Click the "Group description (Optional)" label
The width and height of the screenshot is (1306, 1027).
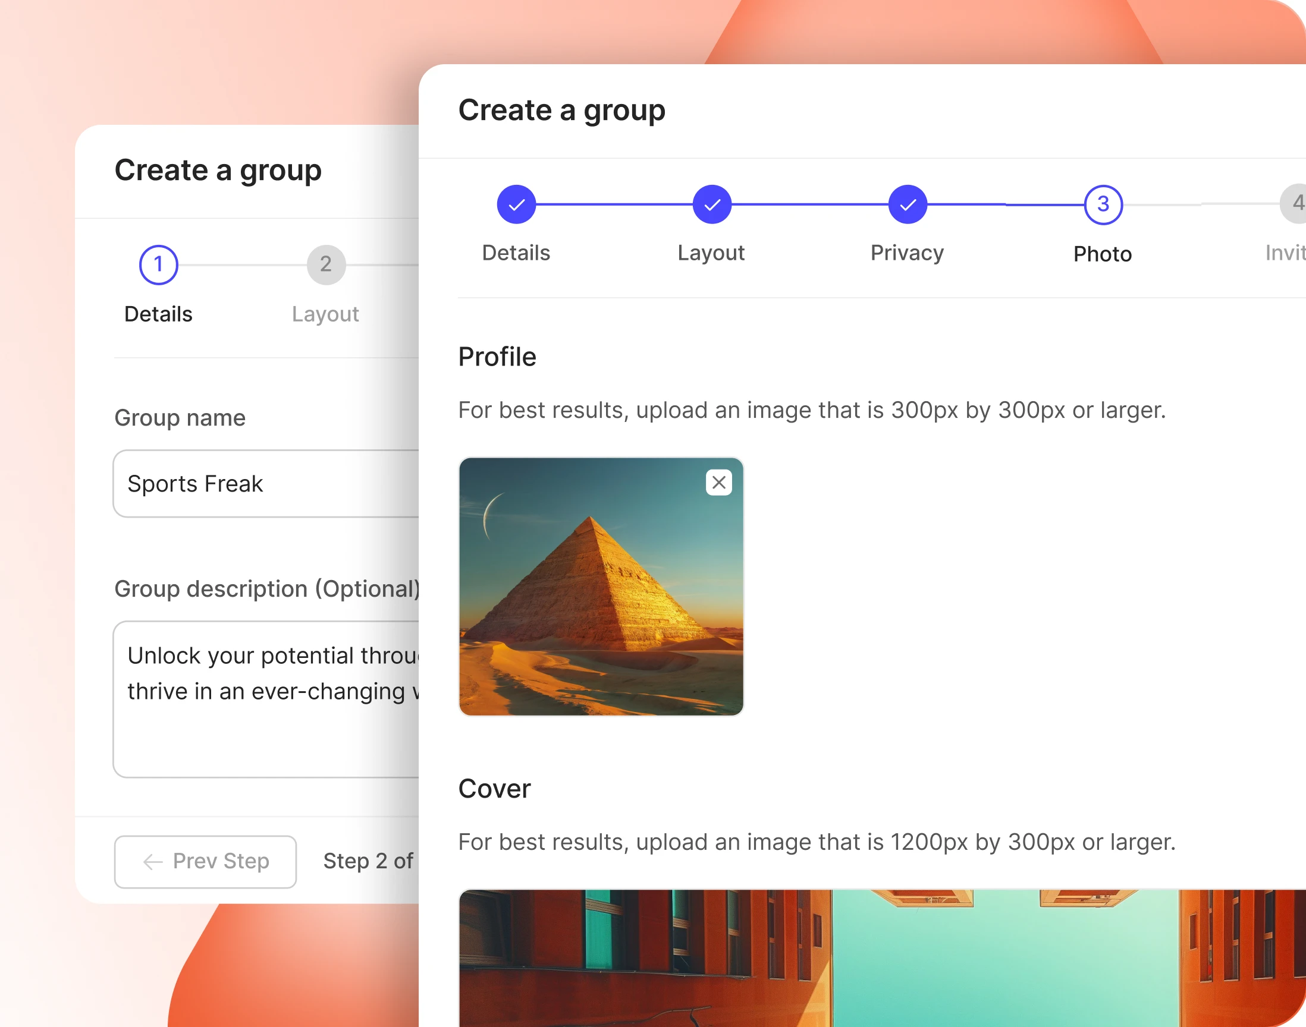(x=267, y=588)
